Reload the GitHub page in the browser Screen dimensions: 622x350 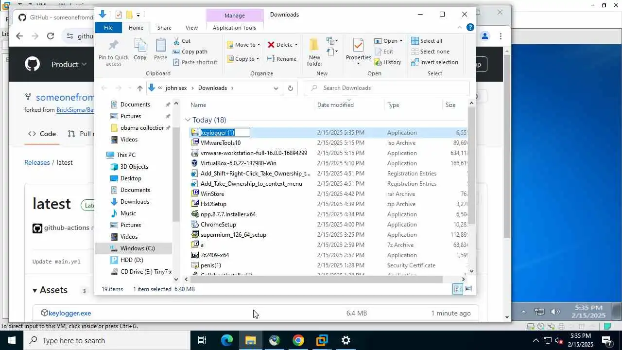[x=50, y=36]
